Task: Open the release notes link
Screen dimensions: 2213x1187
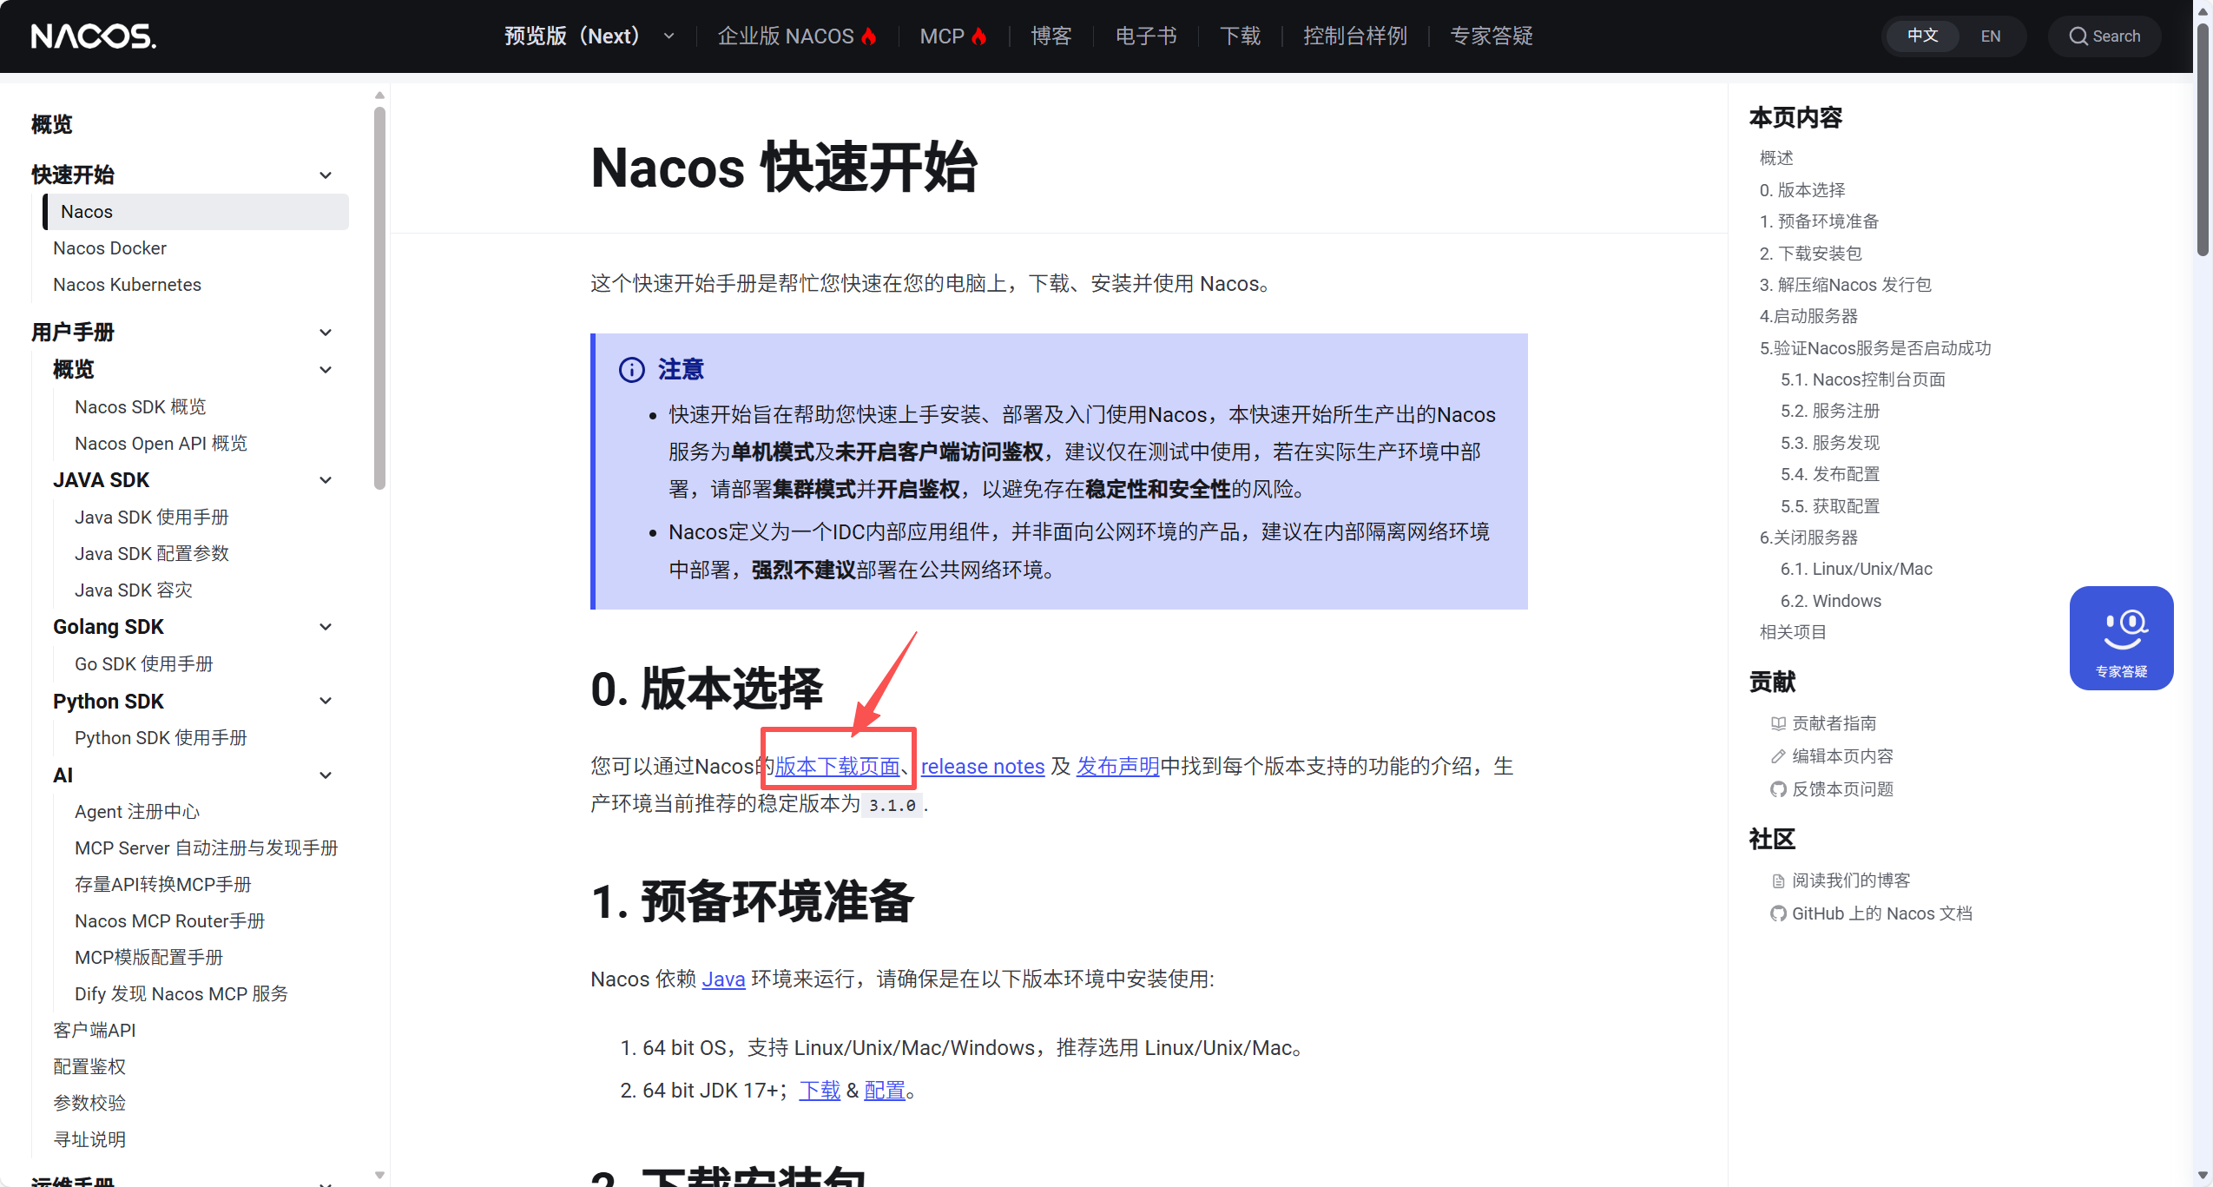Action: coord(982,766)
